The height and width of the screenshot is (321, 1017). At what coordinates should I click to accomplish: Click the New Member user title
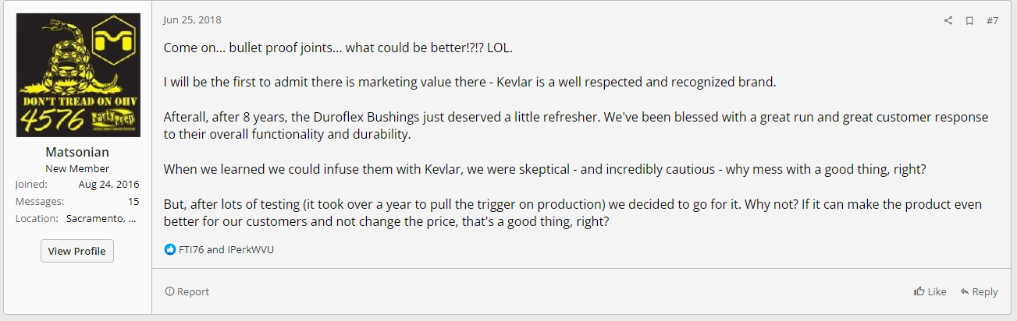tap(78, 168)
